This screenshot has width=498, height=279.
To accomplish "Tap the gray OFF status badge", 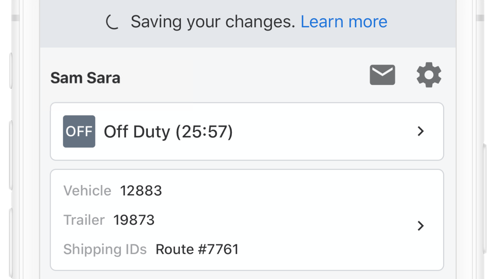I will [x=79, y=132].
